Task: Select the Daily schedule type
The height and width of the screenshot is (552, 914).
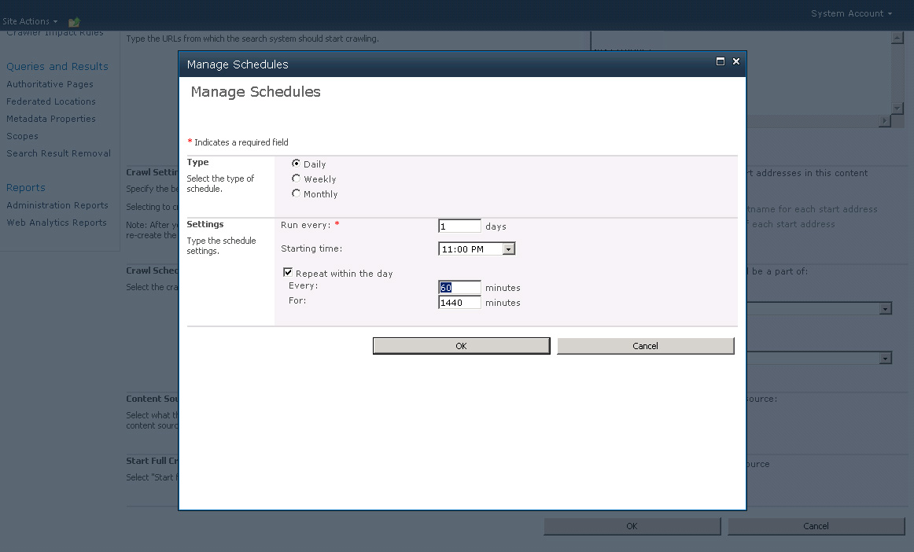Action: tap(296, 164)
